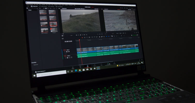Lock the Video 1 track

click(x=65, y=52)
